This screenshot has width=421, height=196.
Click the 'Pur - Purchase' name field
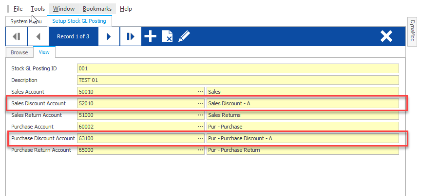(303, 127)
